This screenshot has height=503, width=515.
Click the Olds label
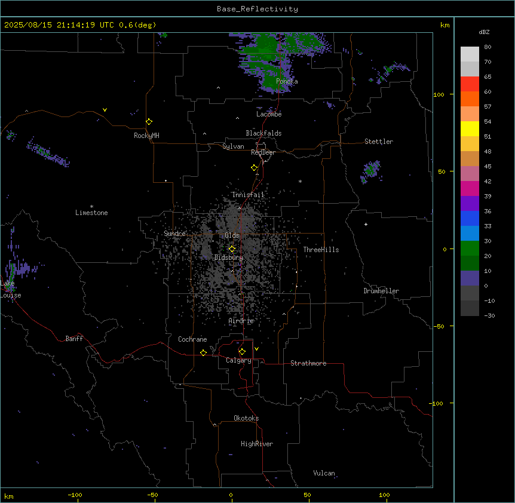(232, 235)
